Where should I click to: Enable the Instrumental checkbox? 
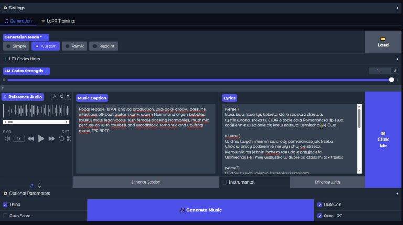[x=225, y=182]
